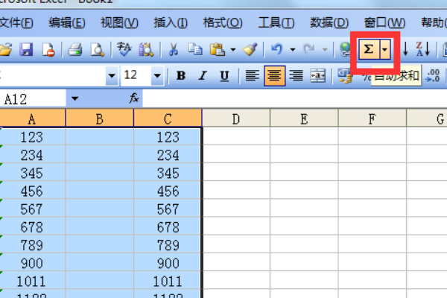
Task: Click cell in column C containing 678
Action: pos(168,226)
